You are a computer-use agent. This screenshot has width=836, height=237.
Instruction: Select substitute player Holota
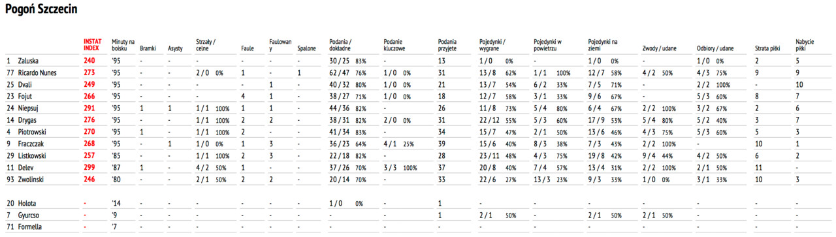(x=27, y=203)
